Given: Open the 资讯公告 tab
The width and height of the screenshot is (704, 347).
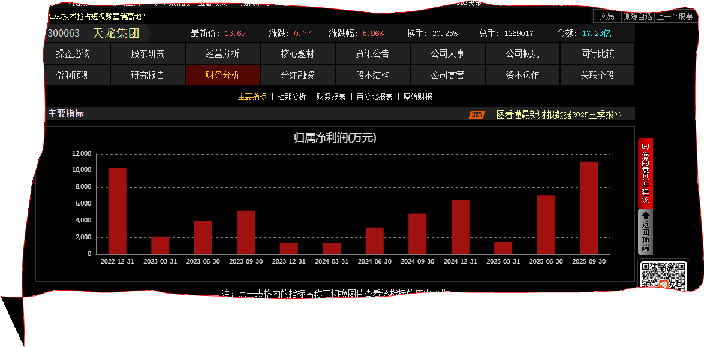Looking at the screenshot, I should (372, 54).
